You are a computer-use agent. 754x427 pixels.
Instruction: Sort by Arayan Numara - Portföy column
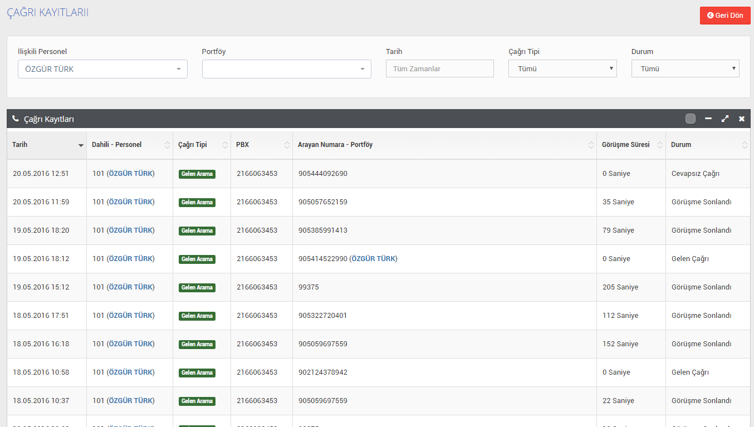444,145
